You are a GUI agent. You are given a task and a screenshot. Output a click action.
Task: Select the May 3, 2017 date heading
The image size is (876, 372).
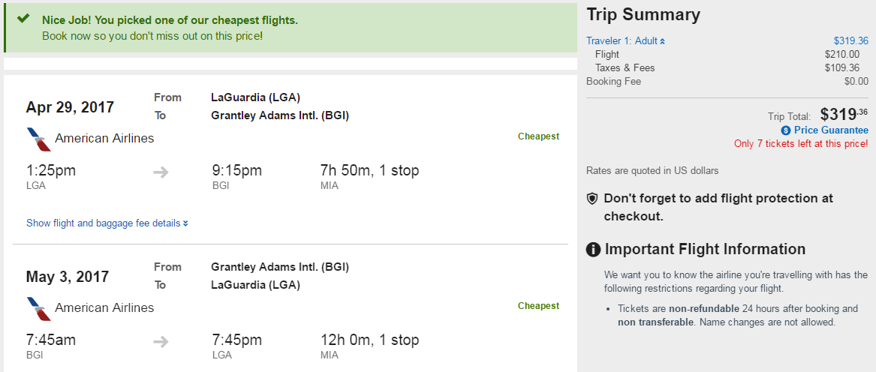click(x=68, y=277)
